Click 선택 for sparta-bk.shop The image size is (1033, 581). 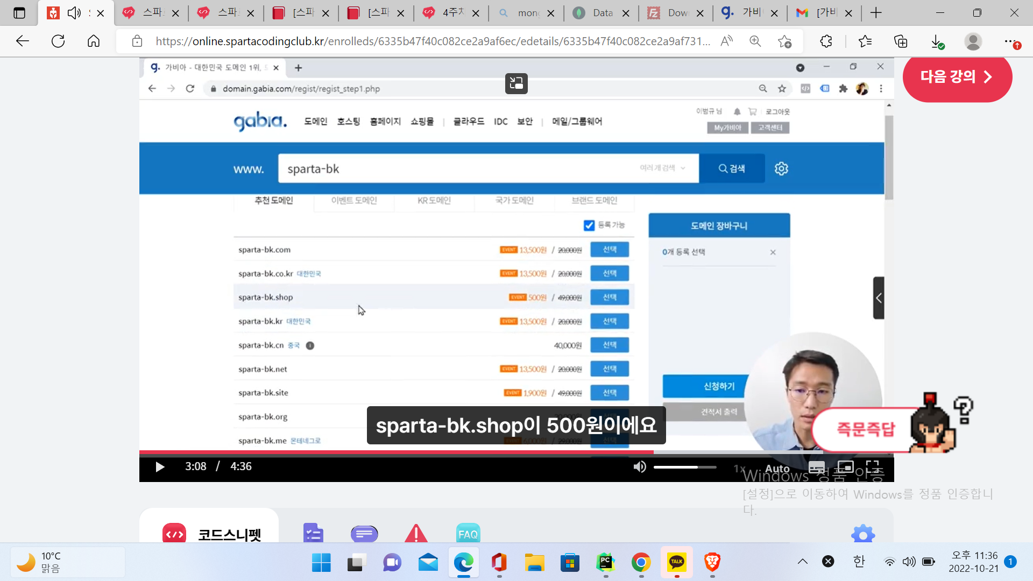[x=610, y=297]
